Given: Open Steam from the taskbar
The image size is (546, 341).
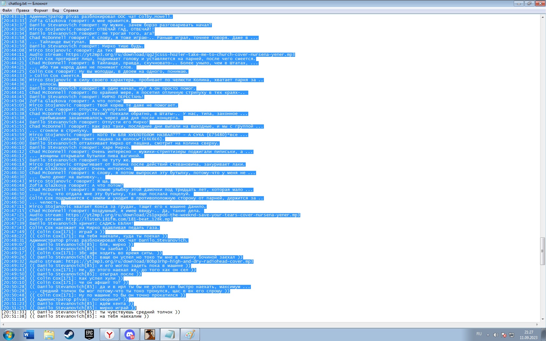Looking at the screenshot, I should pos(69,335).
